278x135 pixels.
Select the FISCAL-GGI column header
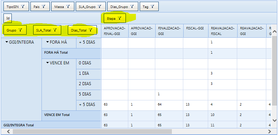click(196, 31)
